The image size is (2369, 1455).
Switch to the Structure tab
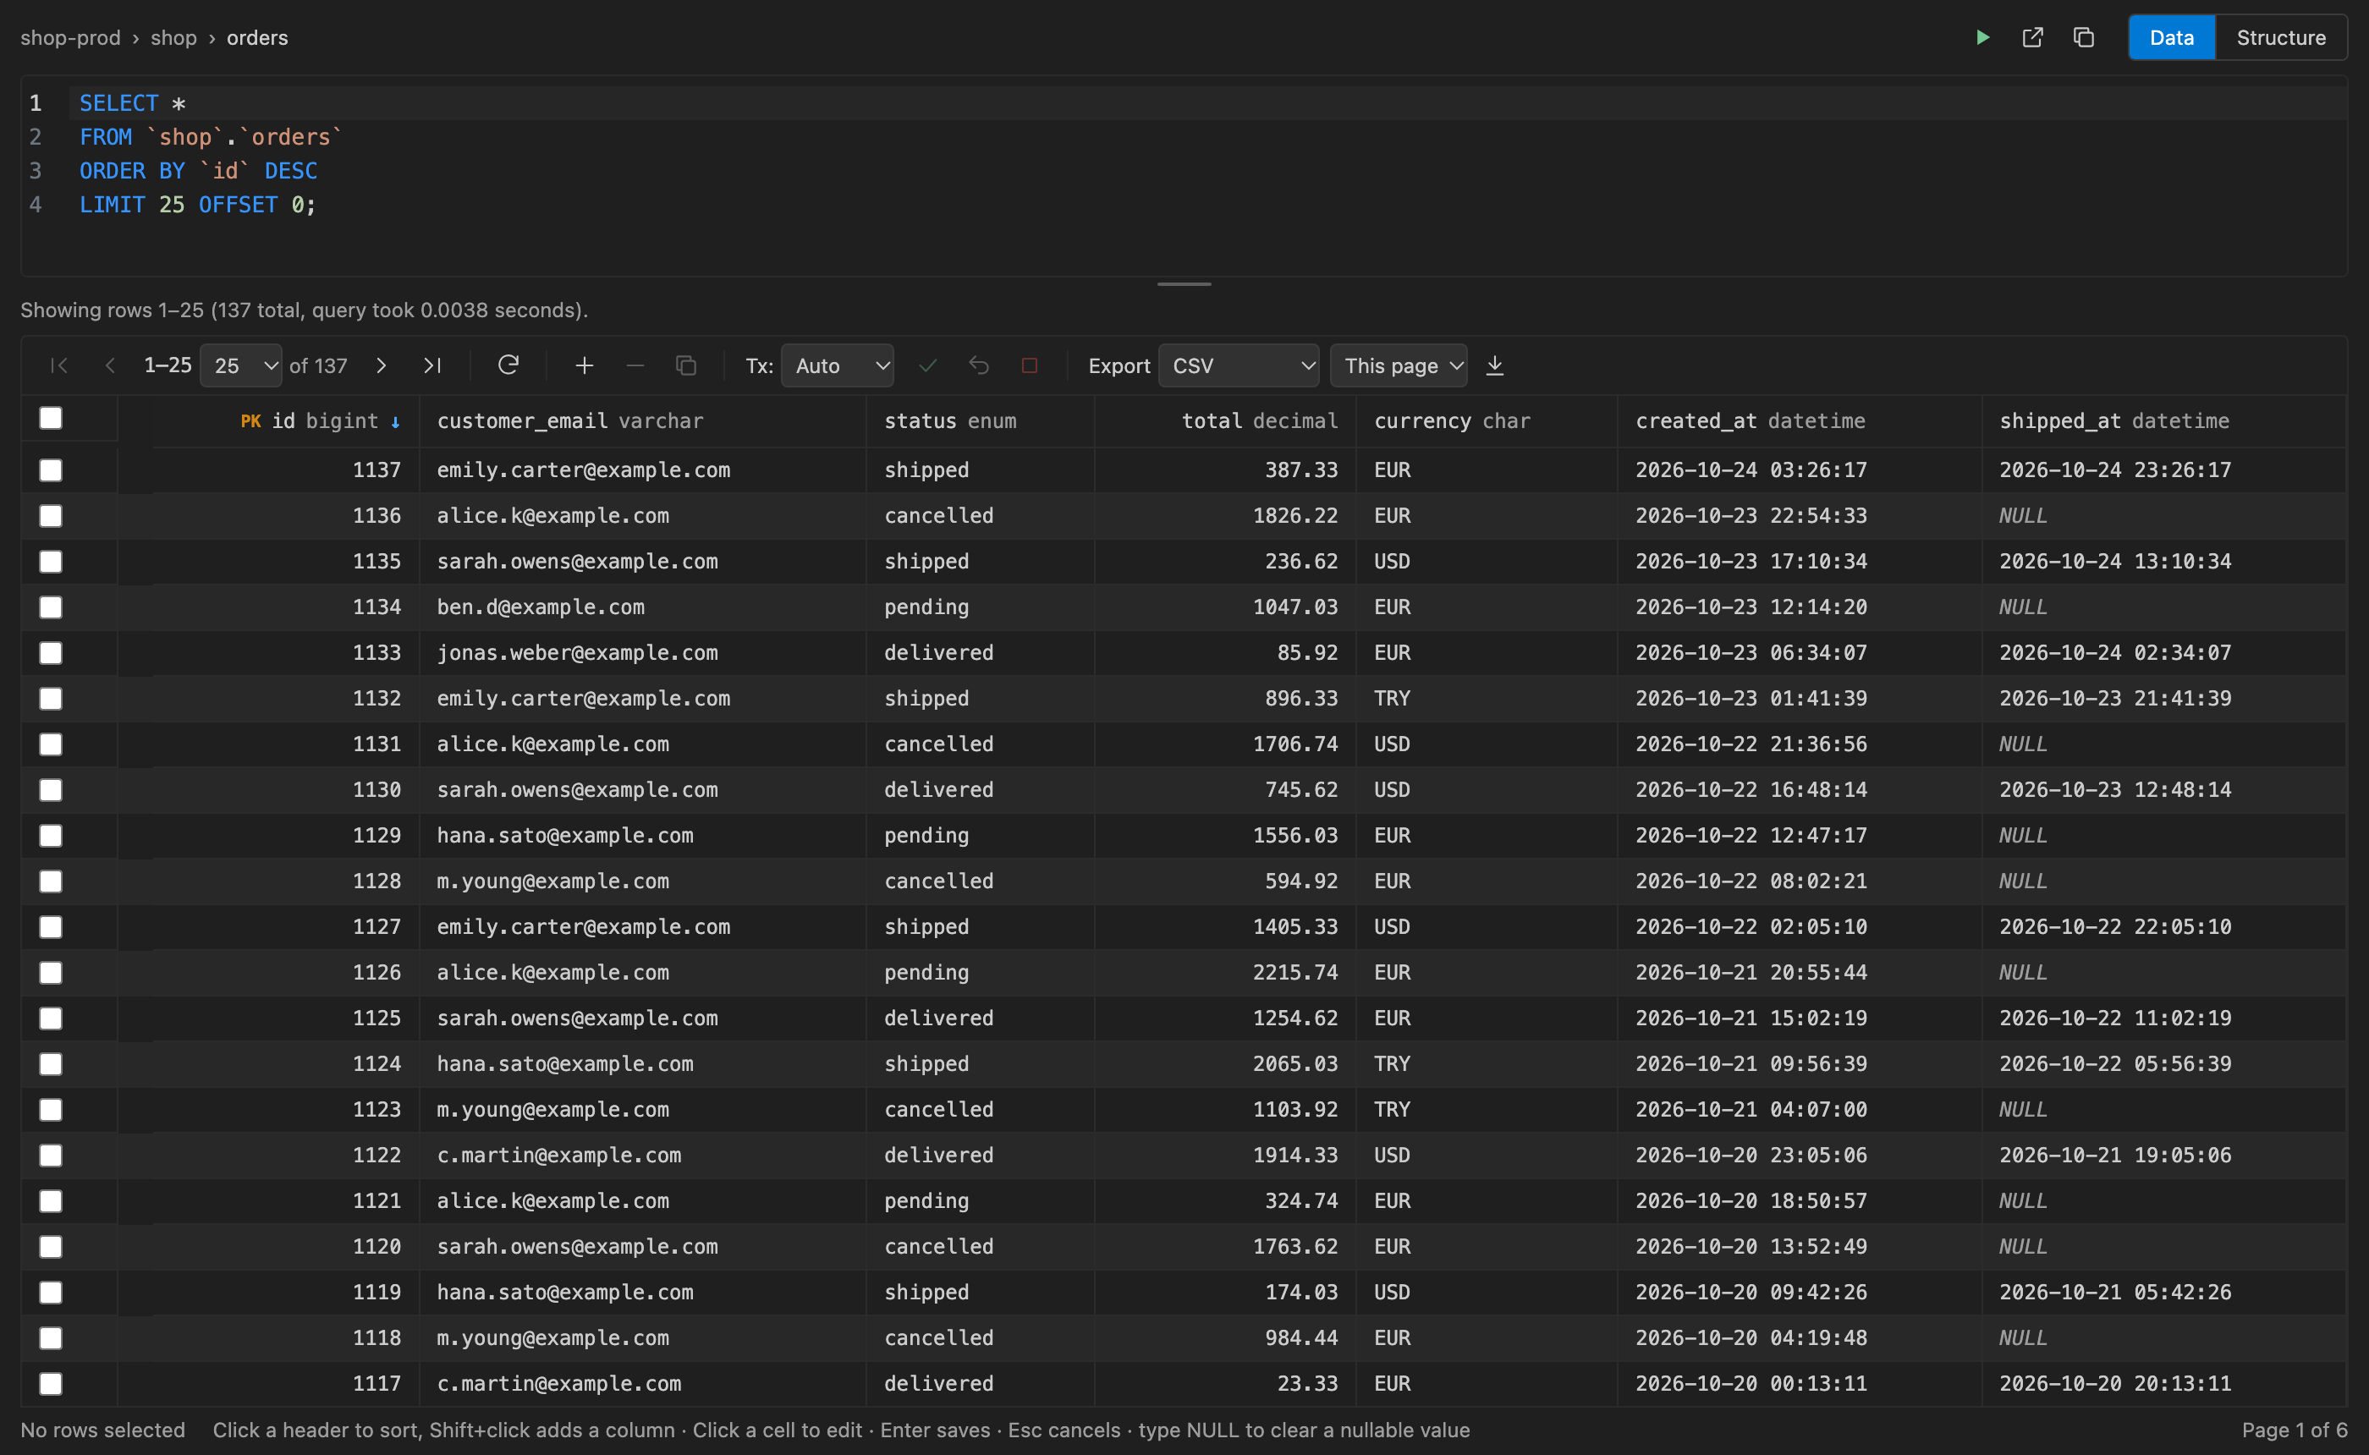coord(2280,37)
